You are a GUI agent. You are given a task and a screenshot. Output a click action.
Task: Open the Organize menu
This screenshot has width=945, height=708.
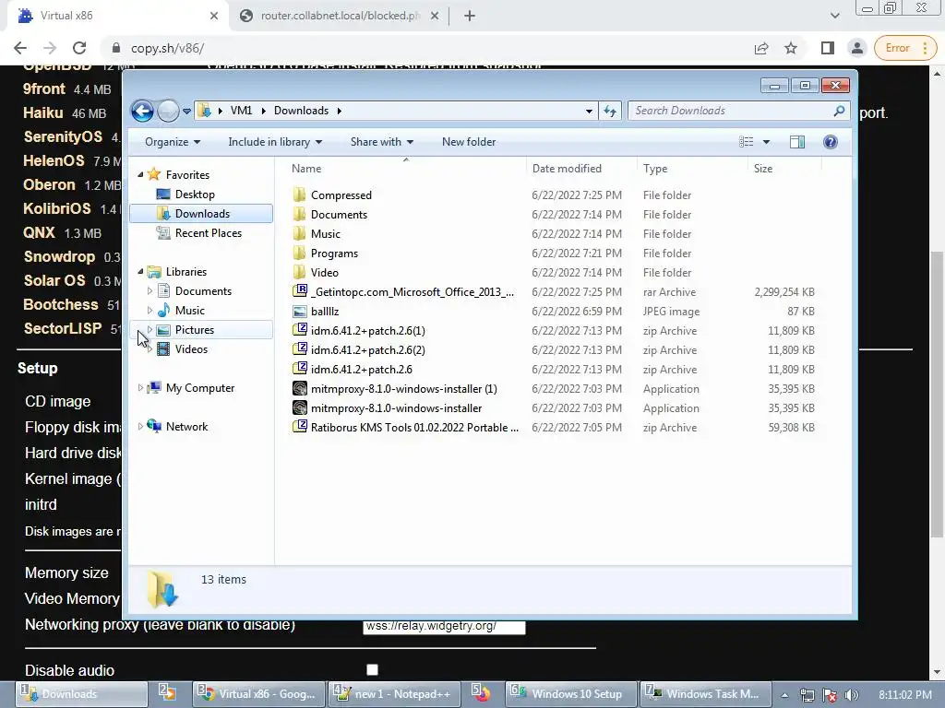173,142
